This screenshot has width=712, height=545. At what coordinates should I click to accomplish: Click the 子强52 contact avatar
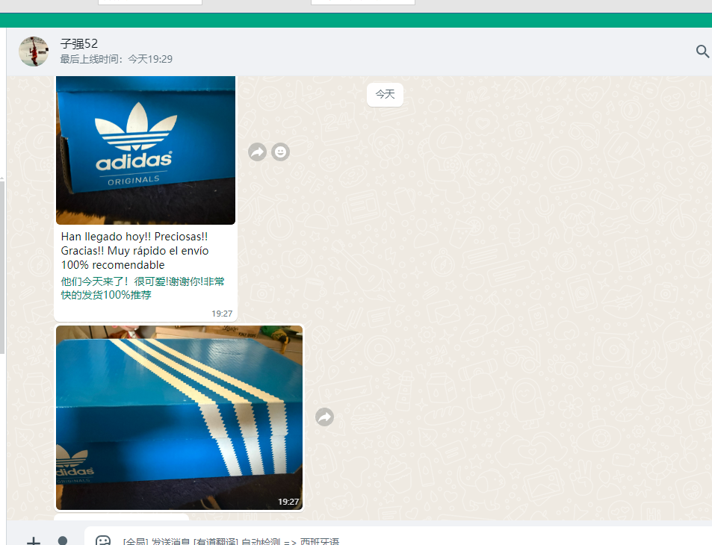click(x=34, y=52)
